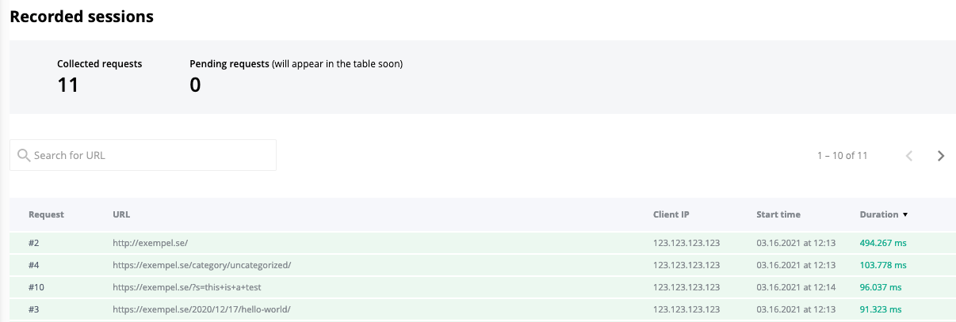The width and height of the screenshot is (956, 322).
Task: Sort by the Request column header
Action: click(x=46, y=214)
